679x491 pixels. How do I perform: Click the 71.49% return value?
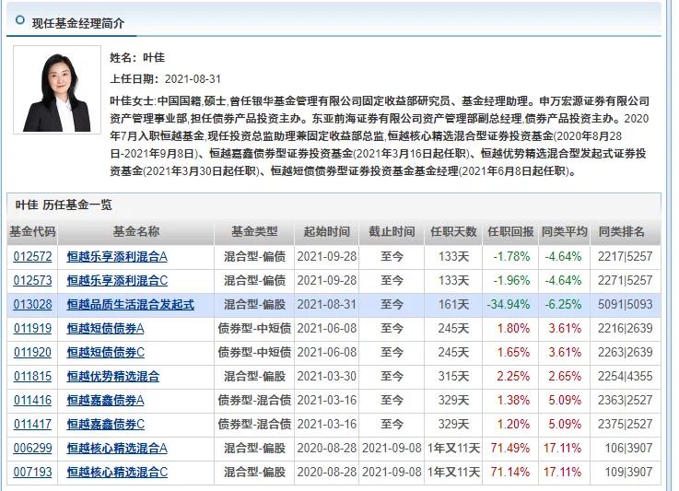tap(510, 448)
